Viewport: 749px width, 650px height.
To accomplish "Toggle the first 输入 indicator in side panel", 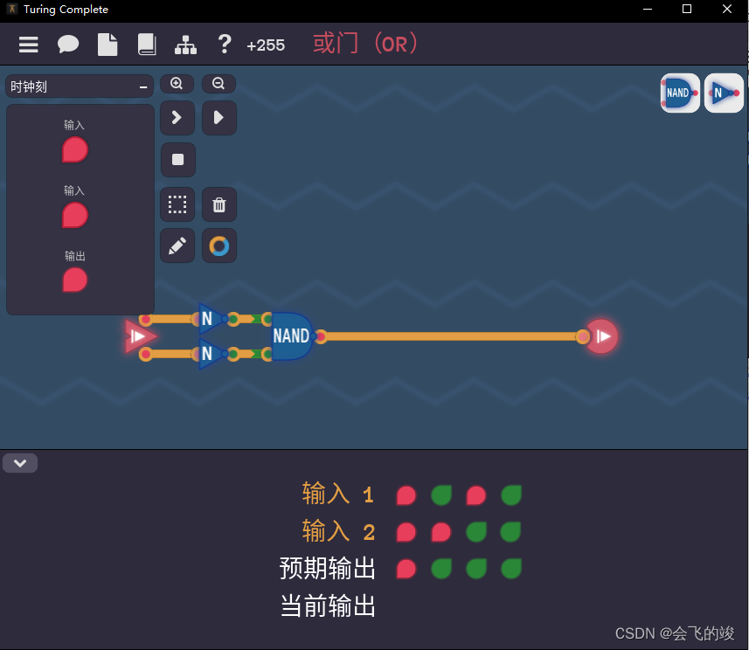I will pyautogui.click(x=75, y=149).
